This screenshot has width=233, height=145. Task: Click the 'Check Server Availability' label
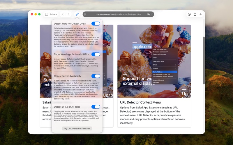pos(68,76)
